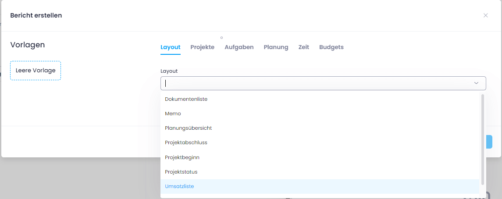Image resolution: width=502 pixels, height=199 pixels.
Task: Click into the Layout search field
Action: tap(316, 83)
